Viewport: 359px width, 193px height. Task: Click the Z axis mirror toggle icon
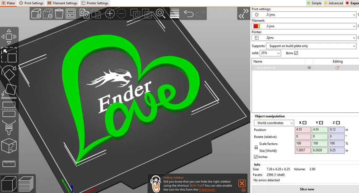[338, 123]
